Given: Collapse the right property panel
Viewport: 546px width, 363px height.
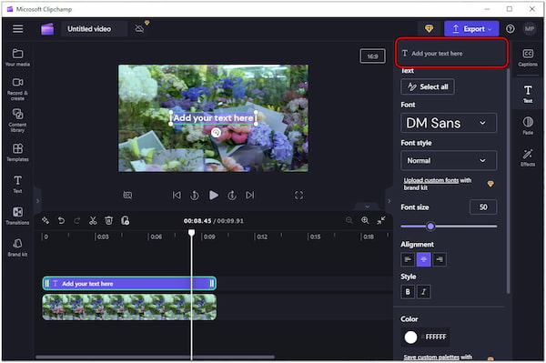Looking at the screenshot, I should click(389, 201).
